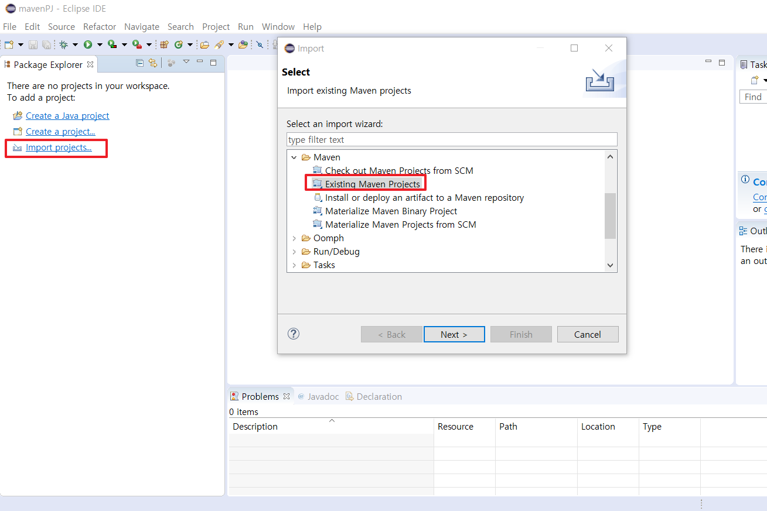The width and height of the screenshot is (767, 511).
Task: Minimize the Package Explorer view
Action: point(200,61)
